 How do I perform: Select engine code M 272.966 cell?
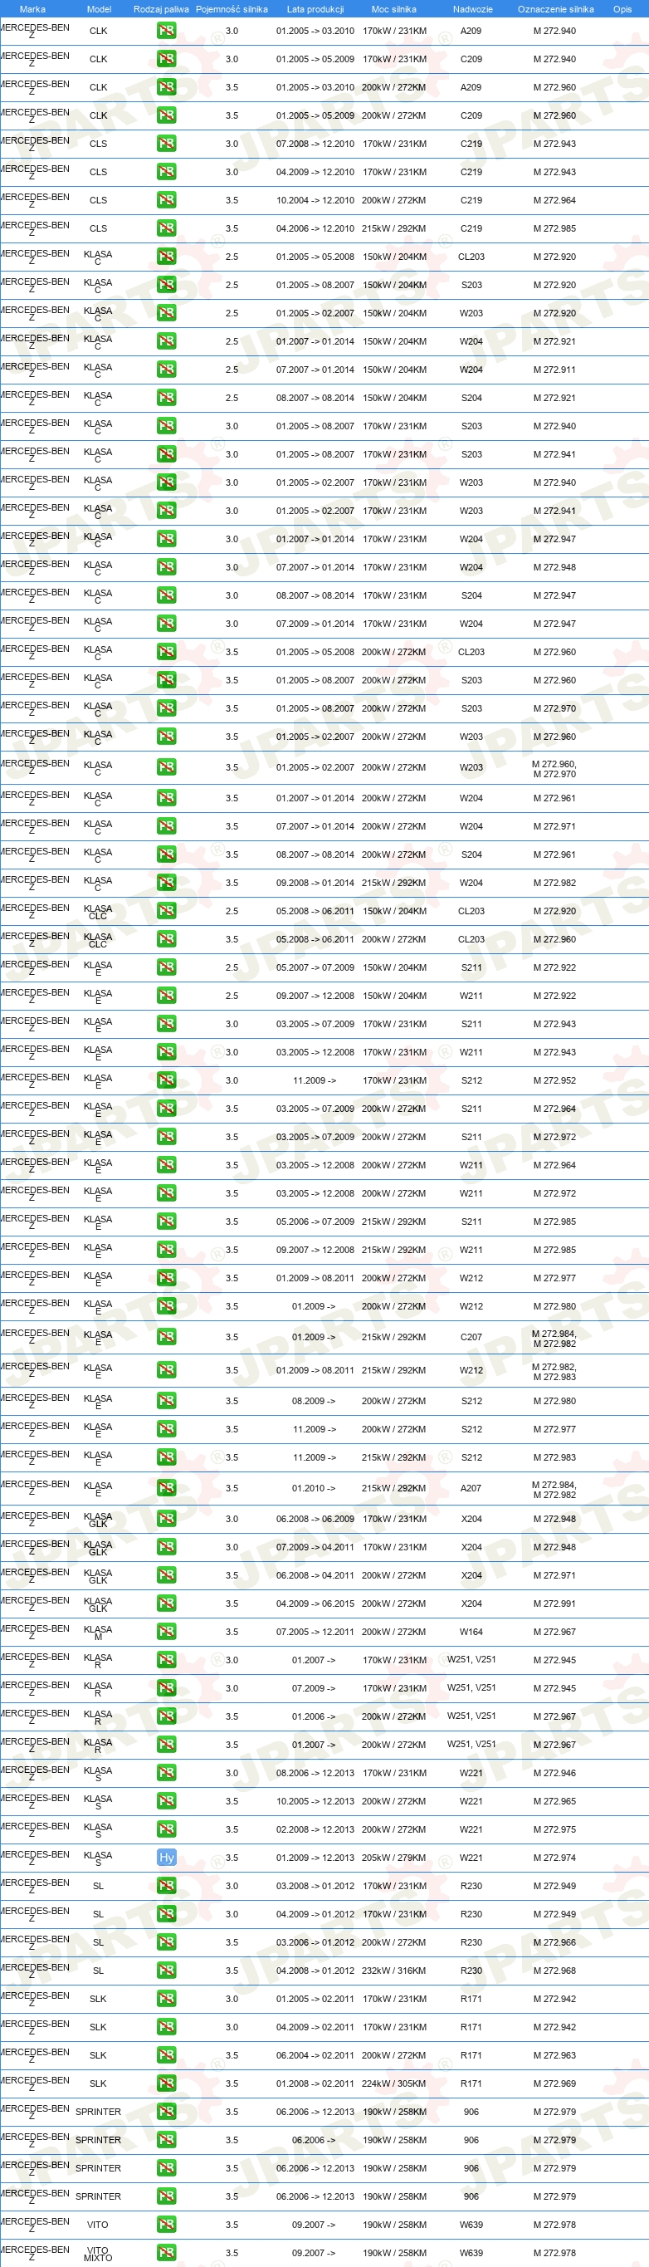point(554,1942)
